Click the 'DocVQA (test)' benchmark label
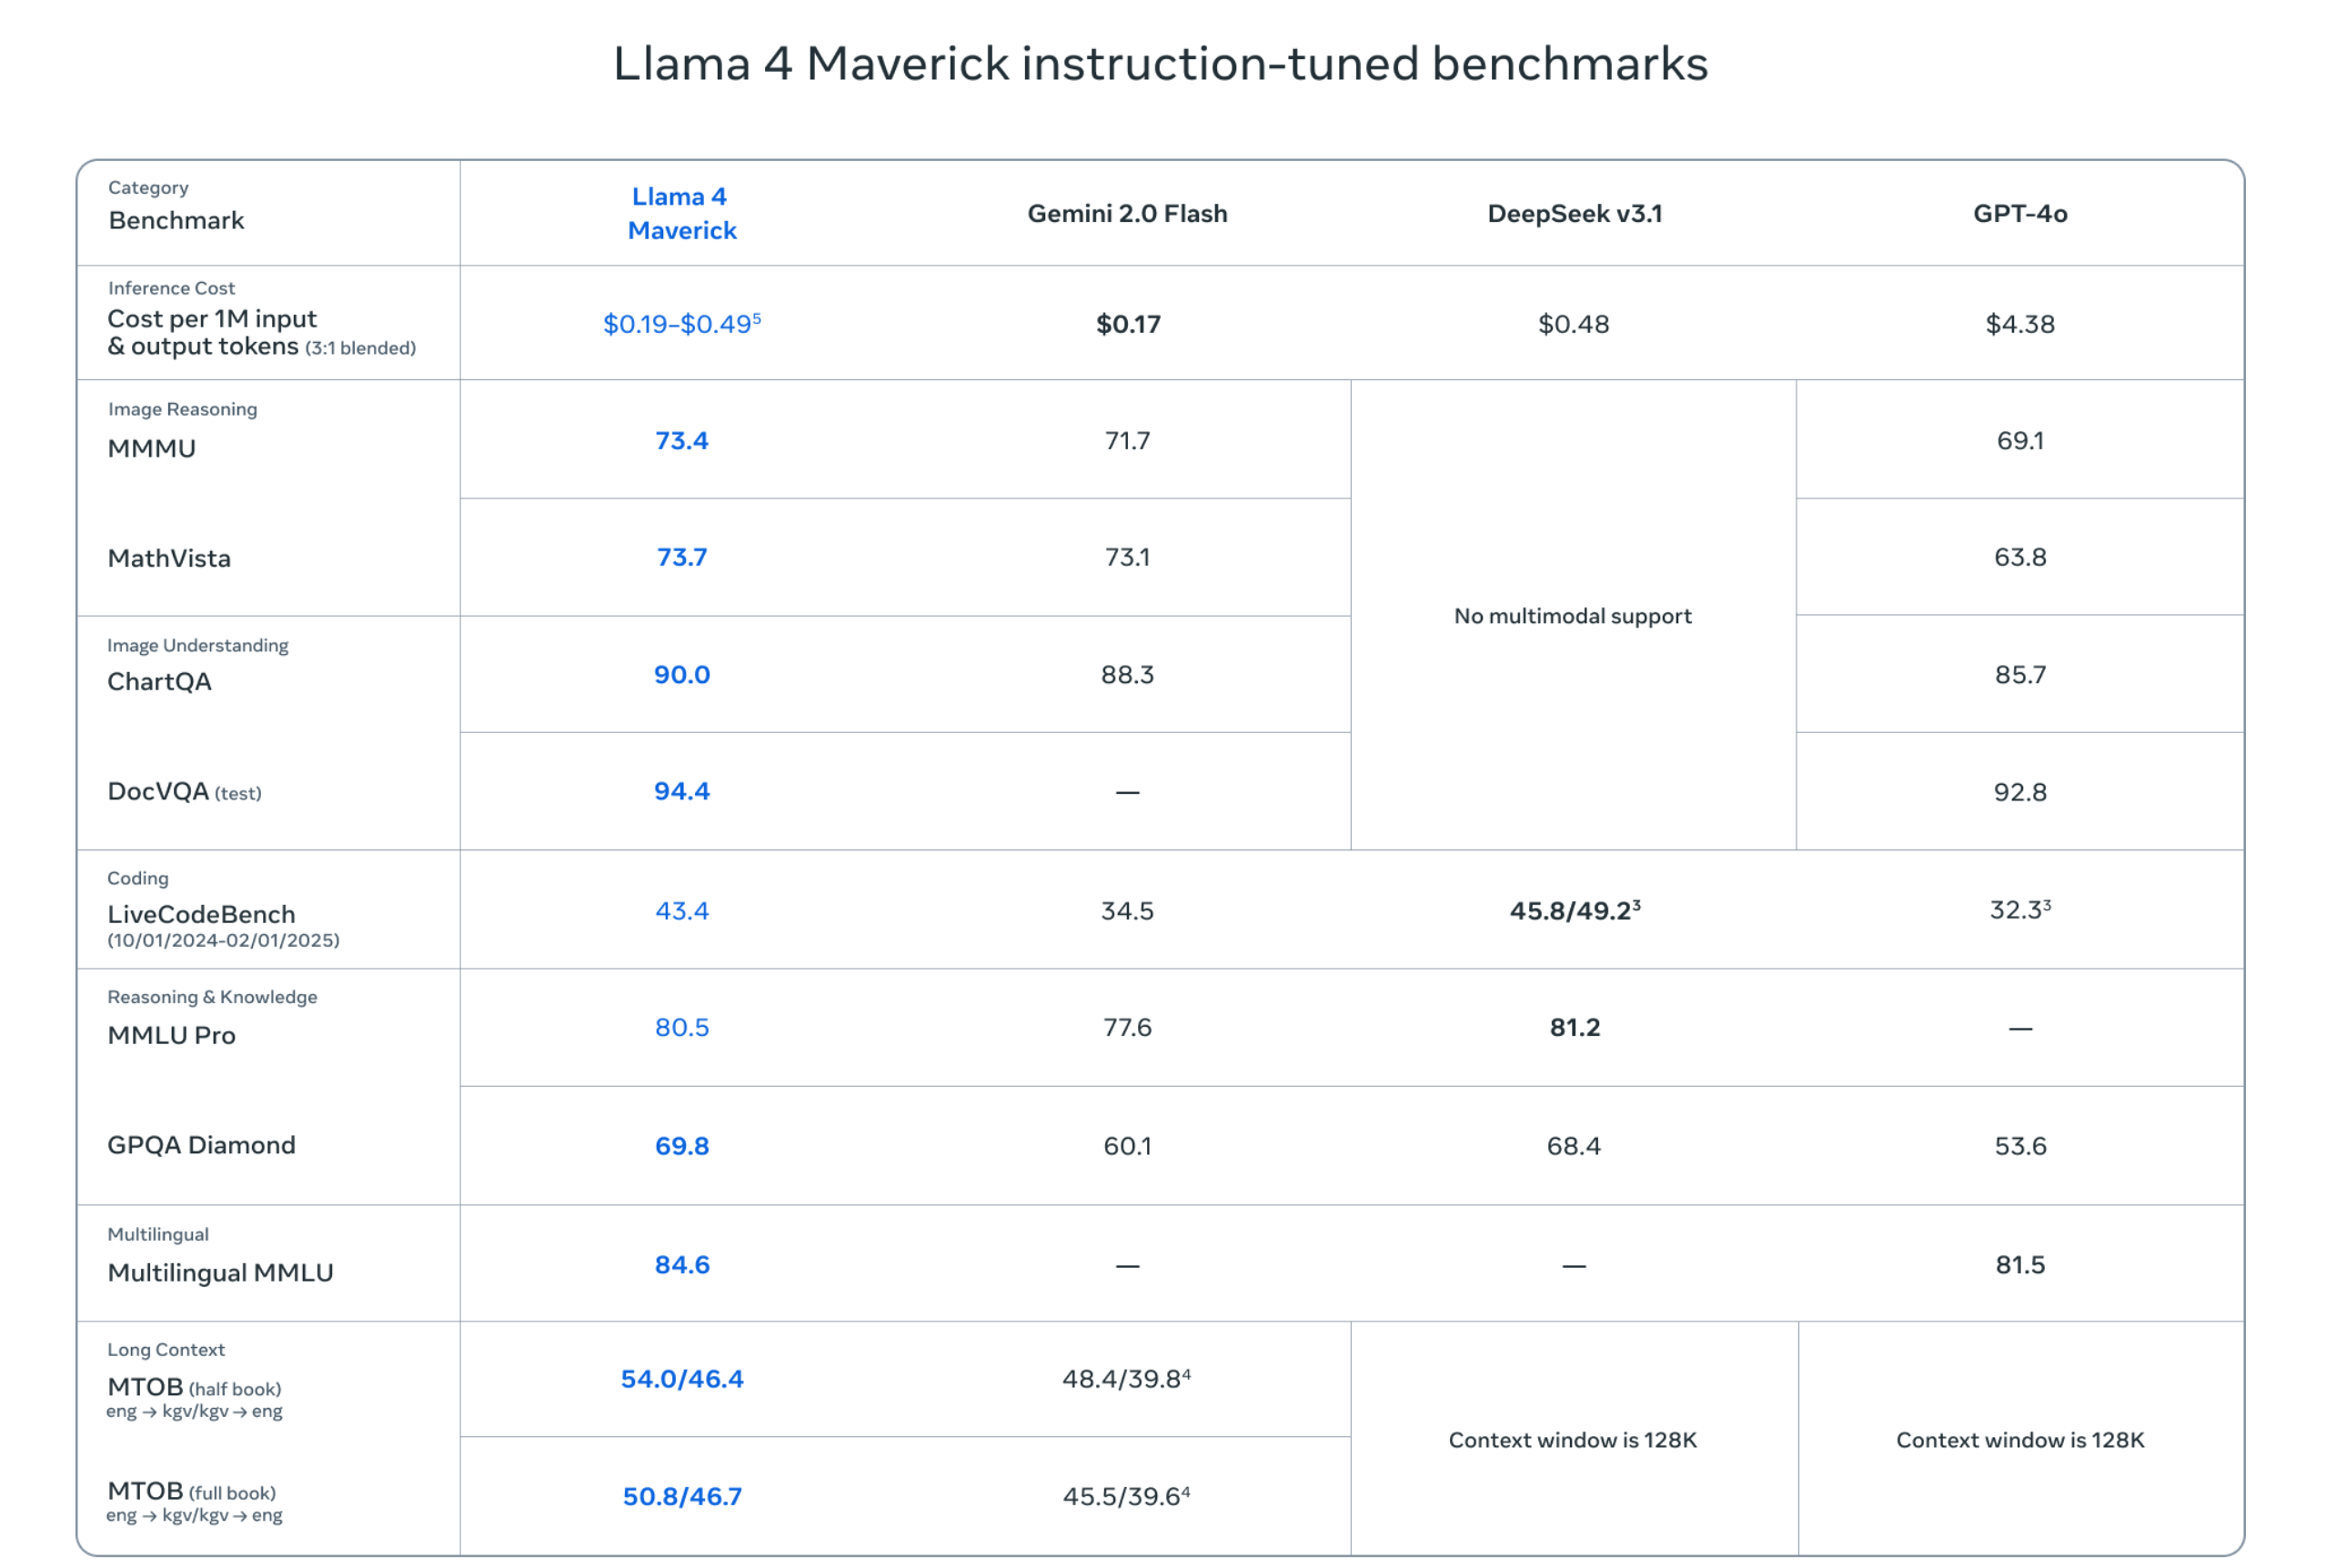This screenshot has width=2325, height=1568. point(184,792)
